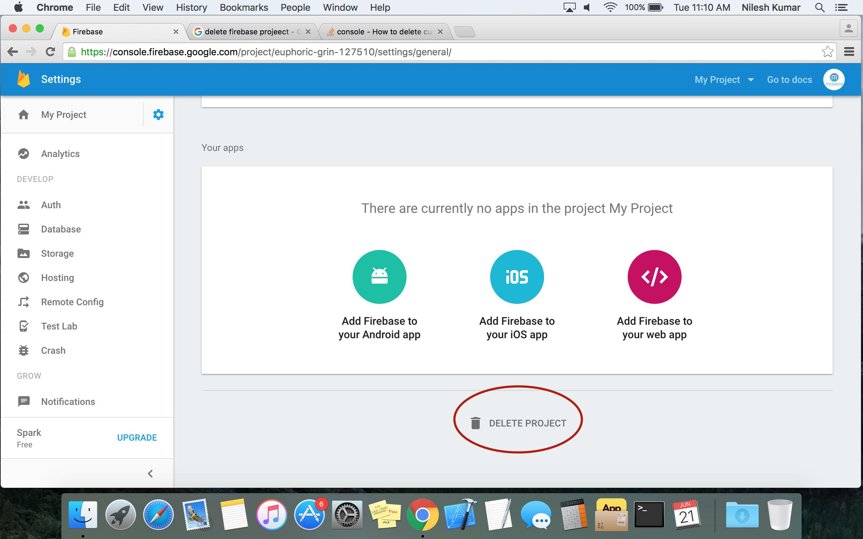
Task: Click the Database sidebar icon
Action: 23,229
